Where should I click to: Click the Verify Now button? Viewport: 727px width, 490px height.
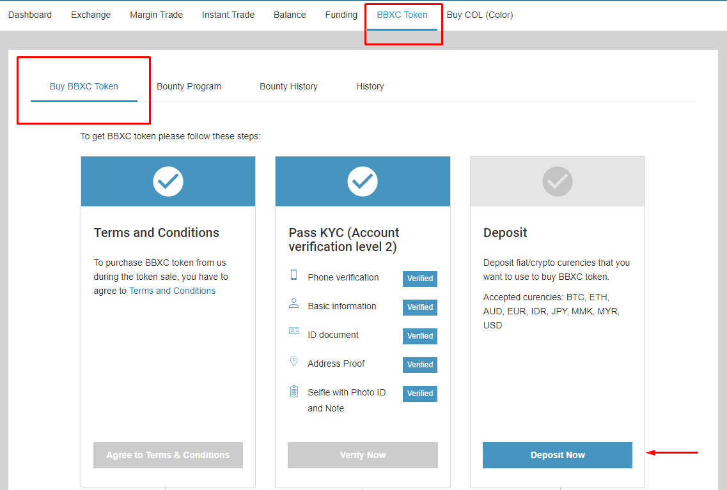(x=363, y=455)
